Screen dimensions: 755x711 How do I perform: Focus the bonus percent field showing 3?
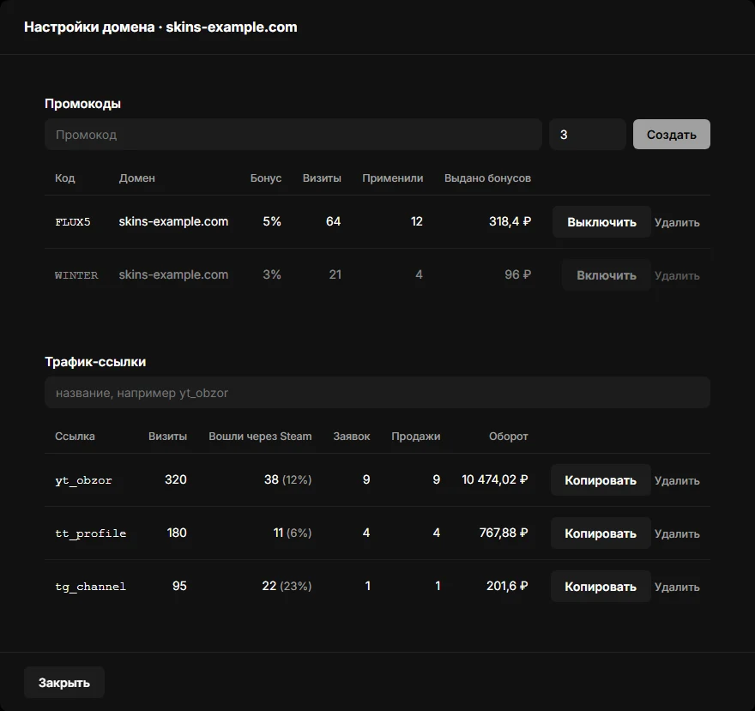click(x=588, y=135)
